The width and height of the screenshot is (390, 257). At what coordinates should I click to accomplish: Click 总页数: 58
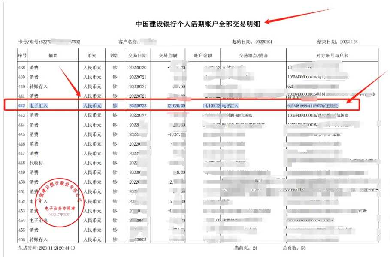tap(294, 248)
